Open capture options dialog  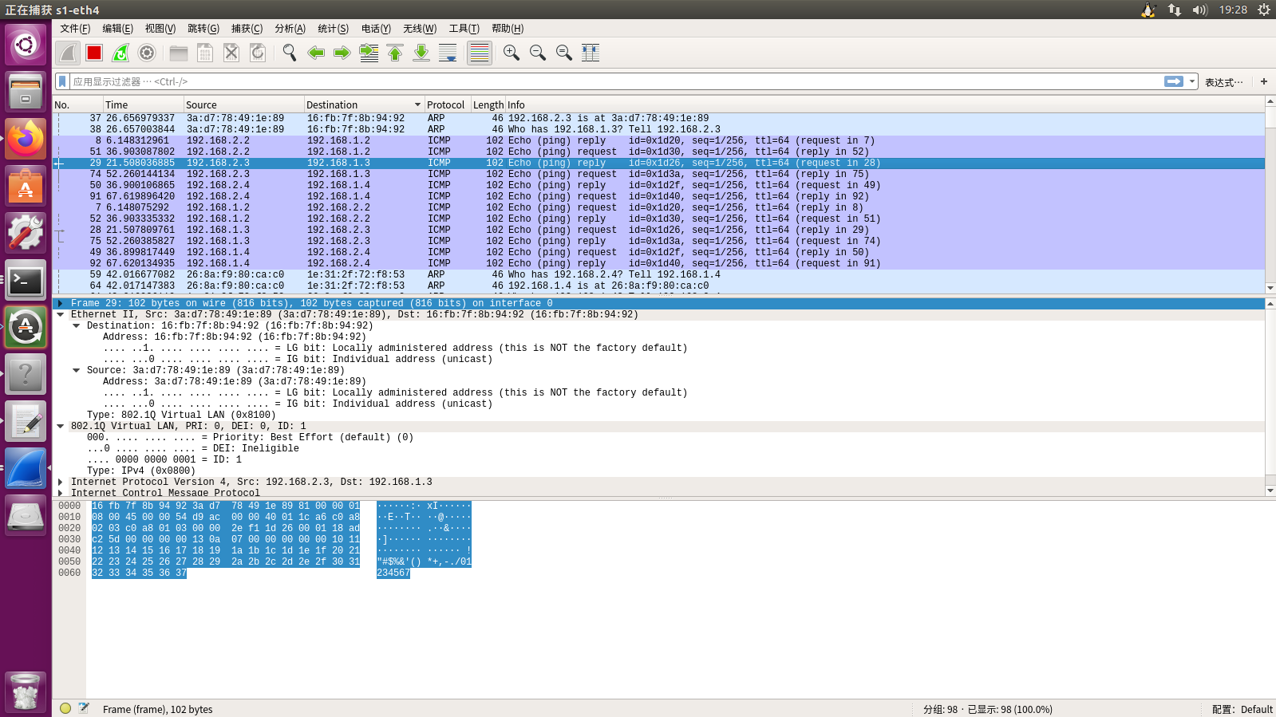click(x=147, y=53)
